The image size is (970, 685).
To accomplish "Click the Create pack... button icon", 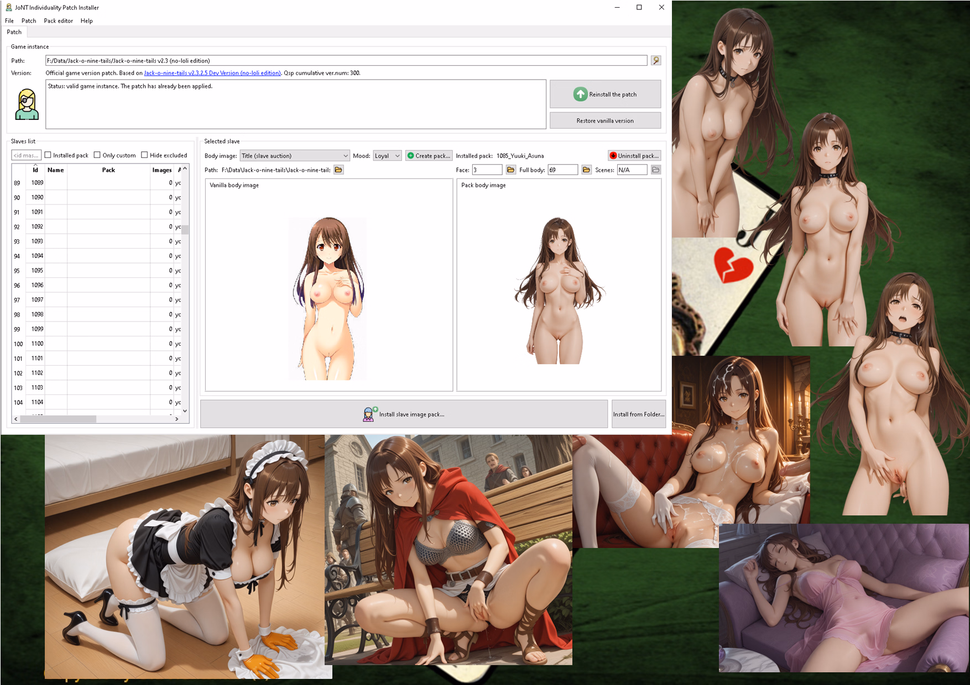I will 411,156.
